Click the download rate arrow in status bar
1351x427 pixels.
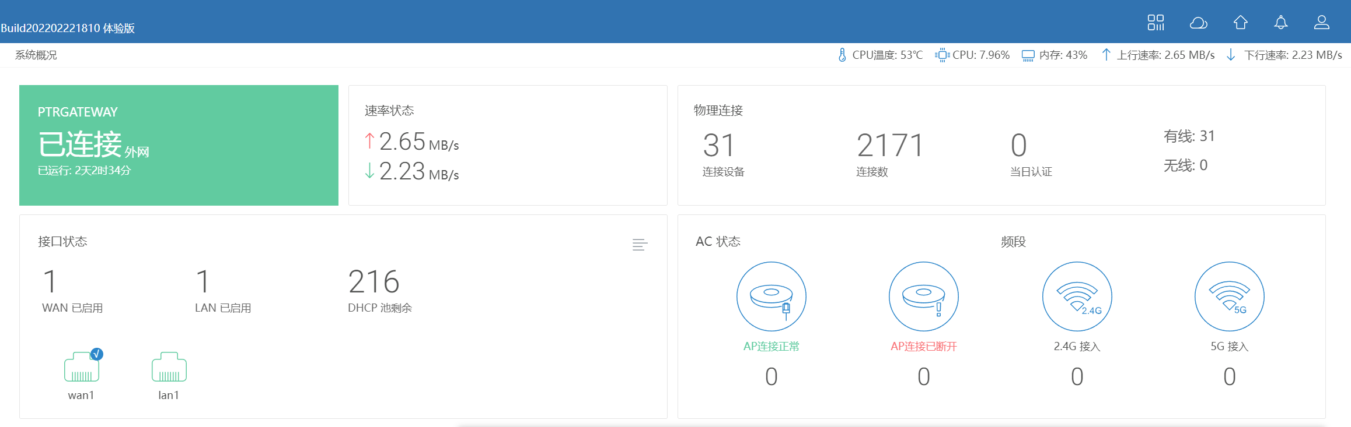click(x=1231, y=55)
